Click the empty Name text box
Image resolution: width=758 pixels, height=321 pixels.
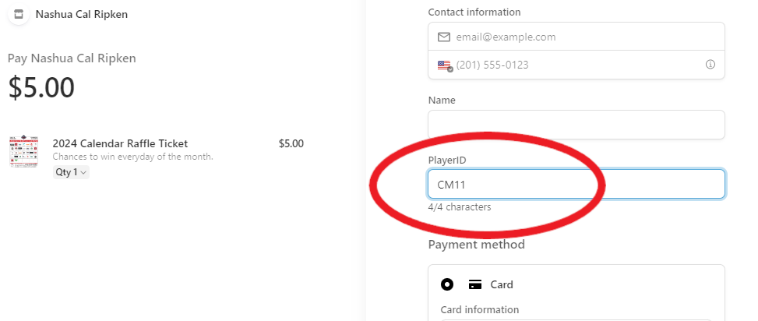tap(576, 125)
